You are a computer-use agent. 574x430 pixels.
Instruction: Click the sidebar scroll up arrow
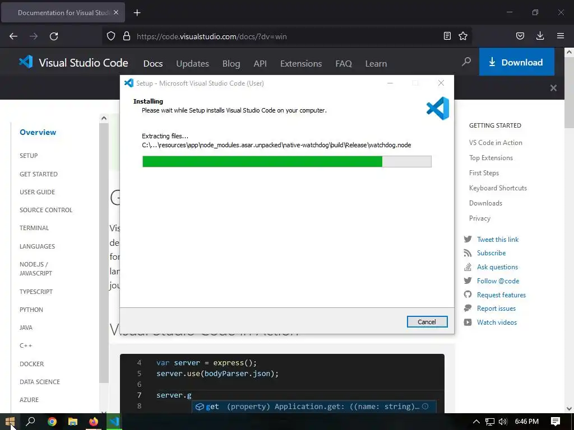tap(104, 118)
